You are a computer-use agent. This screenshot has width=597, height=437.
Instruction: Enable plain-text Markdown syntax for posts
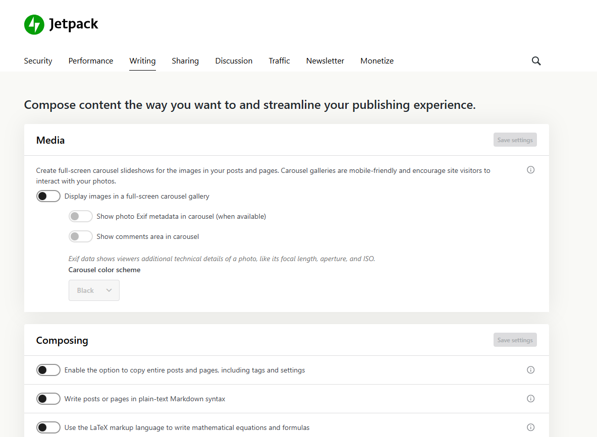pyautogui.click(x=48, y=398)
